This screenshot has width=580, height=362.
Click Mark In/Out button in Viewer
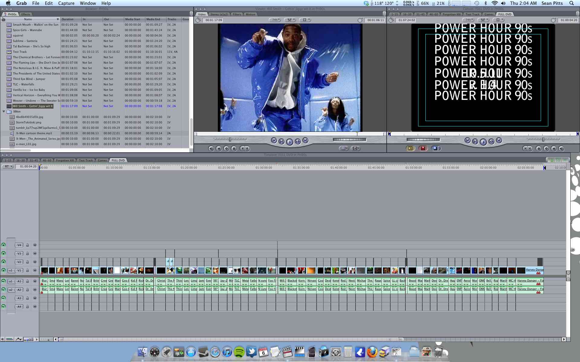pyautogui.click(x=244, y=148)
